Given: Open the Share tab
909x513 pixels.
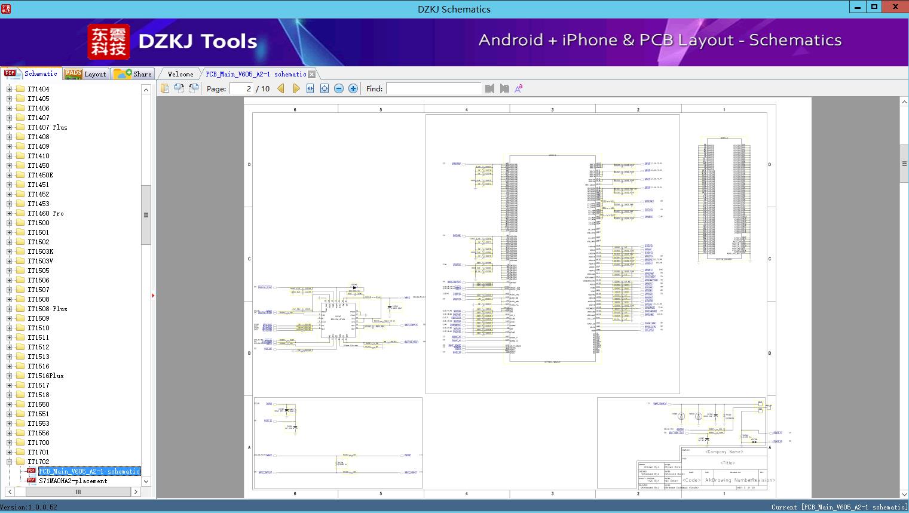Looking at the screenshot, I should [x=133, y=74].
